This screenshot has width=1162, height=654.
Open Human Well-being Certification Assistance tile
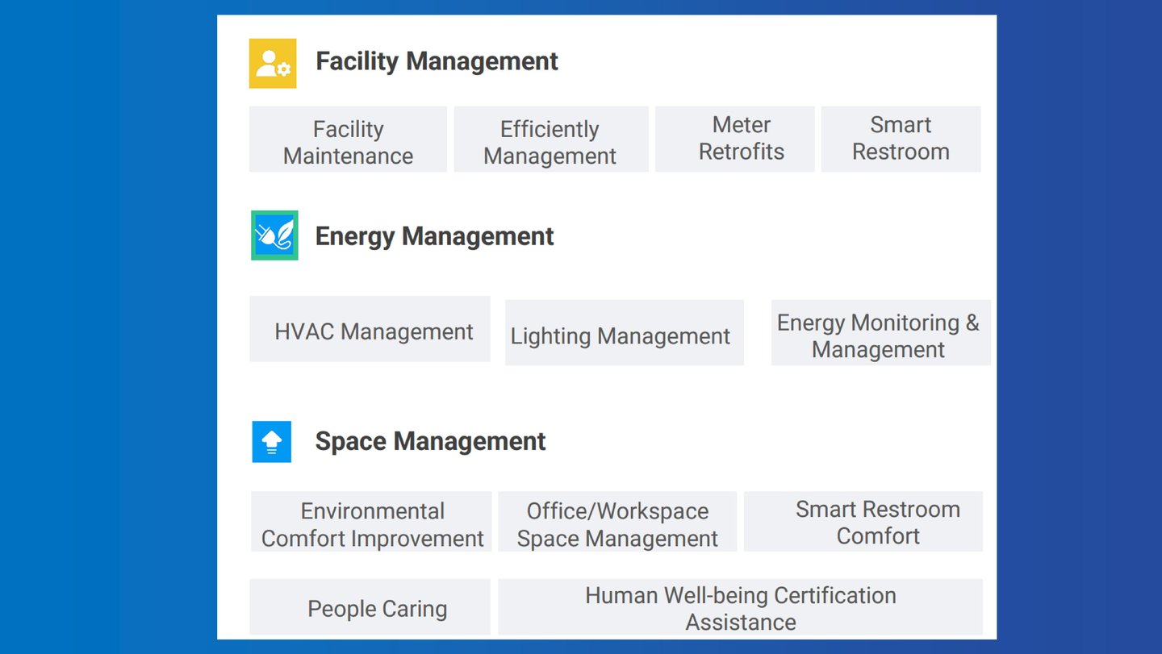(740, 607)
